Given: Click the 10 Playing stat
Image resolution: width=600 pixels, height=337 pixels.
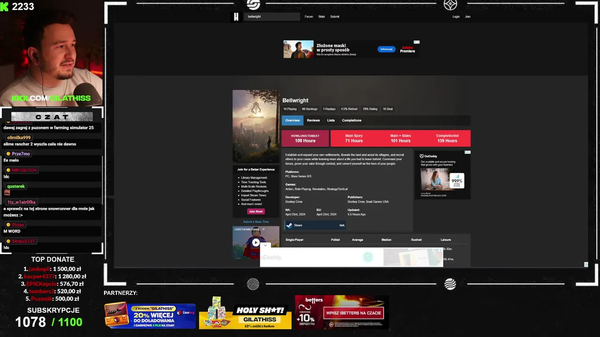Looking at the screenshot, I should point(290,109).
